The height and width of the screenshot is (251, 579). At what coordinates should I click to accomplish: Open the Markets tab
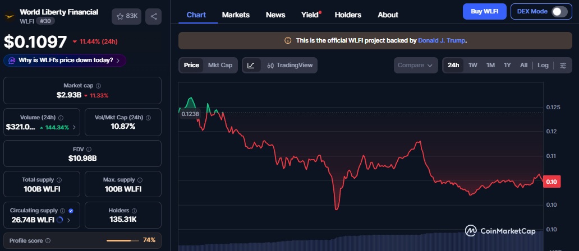pos(236,15)
